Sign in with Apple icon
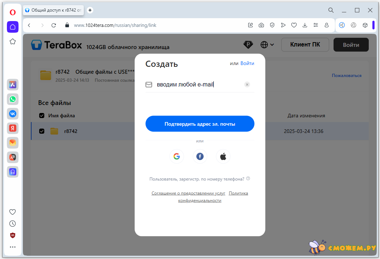This screenshot has height=259, width=380. click(223, 157)
